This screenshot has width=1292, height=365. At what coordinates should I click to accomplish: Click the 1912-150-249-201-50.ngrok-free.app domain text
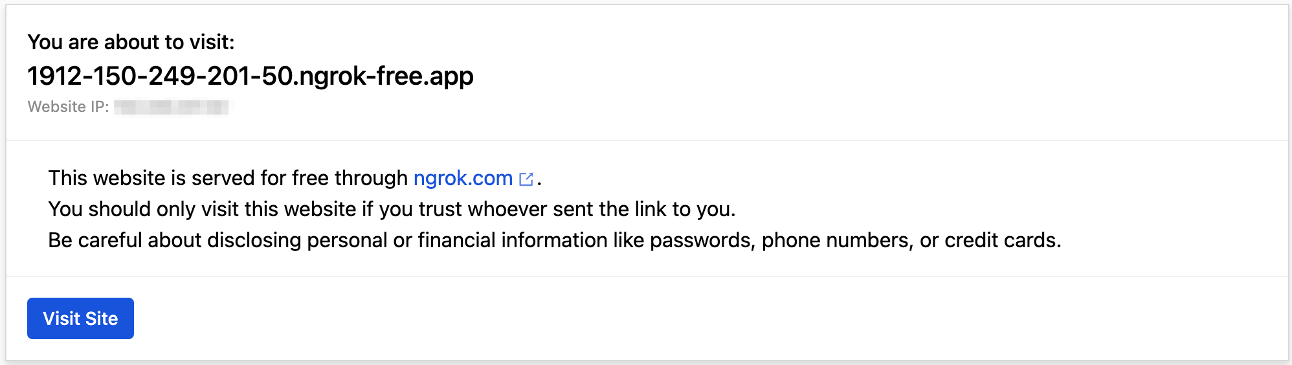[251, 76]
